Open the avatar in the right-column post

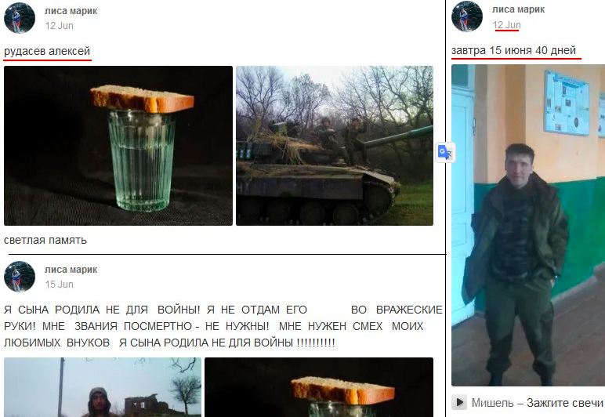tap(467, 16)
